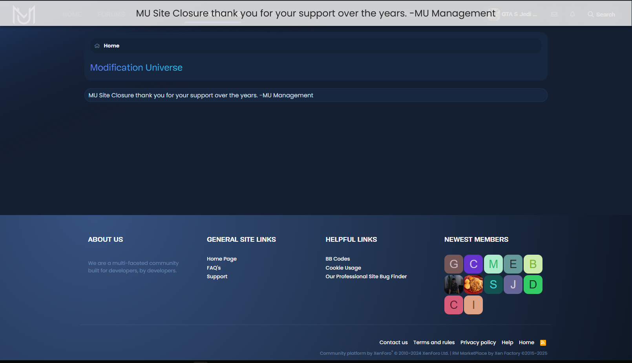This screenshot has height=363, width=632.
Task: View member with teal E avatar
Action: 513,264
